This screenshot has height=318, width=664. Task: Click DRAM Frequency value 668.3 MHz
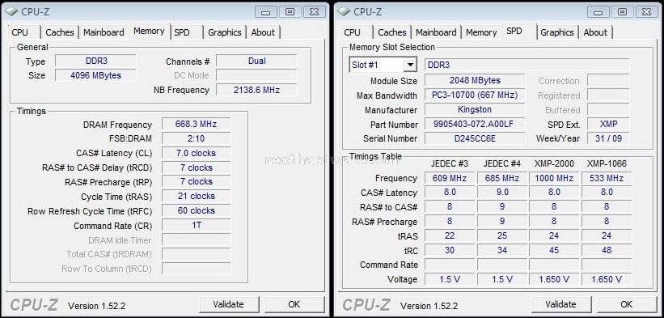click(196, 124)
